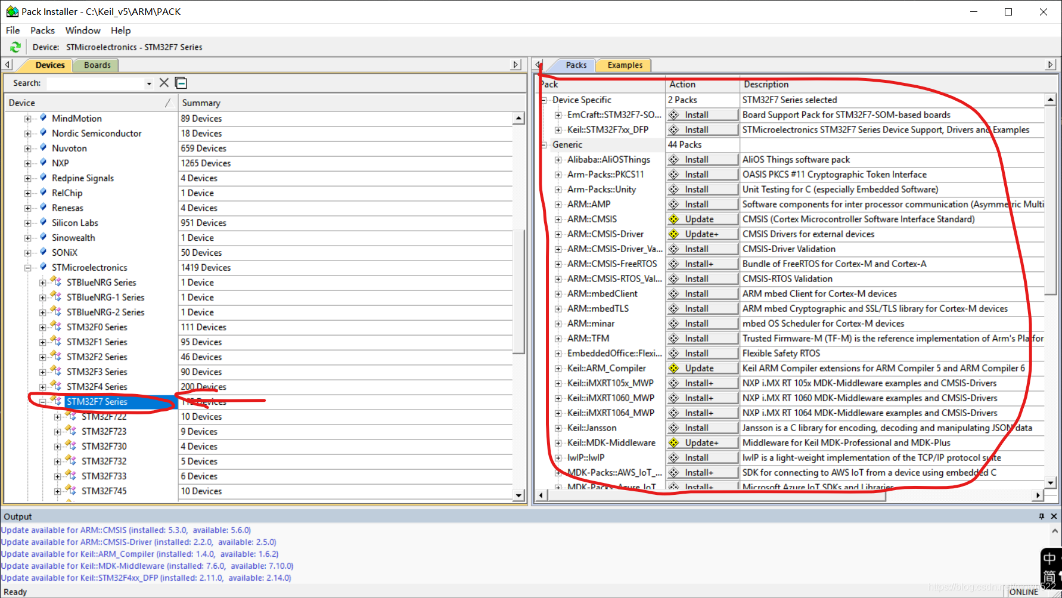
Task: Select the STM32F733 device entry
Action: click(104, 476)
